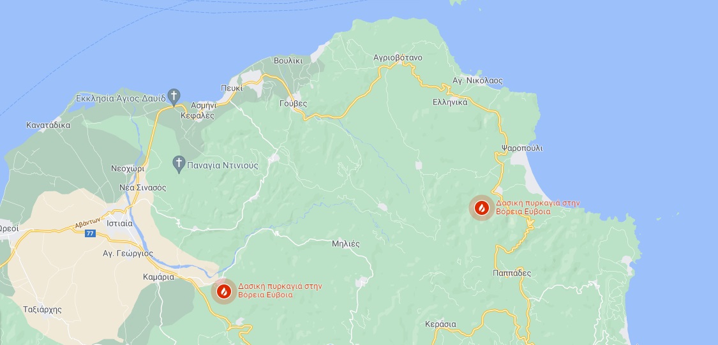718x345 pixels.
Task: Select the Αγ. Νικόλαος label
Action: (x=477, y=80)
